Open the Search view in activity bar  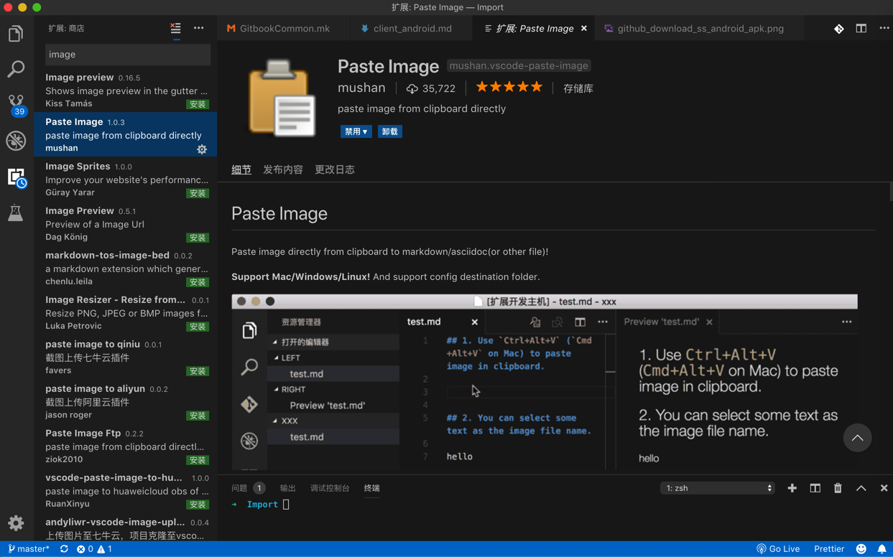pos(16,69)
